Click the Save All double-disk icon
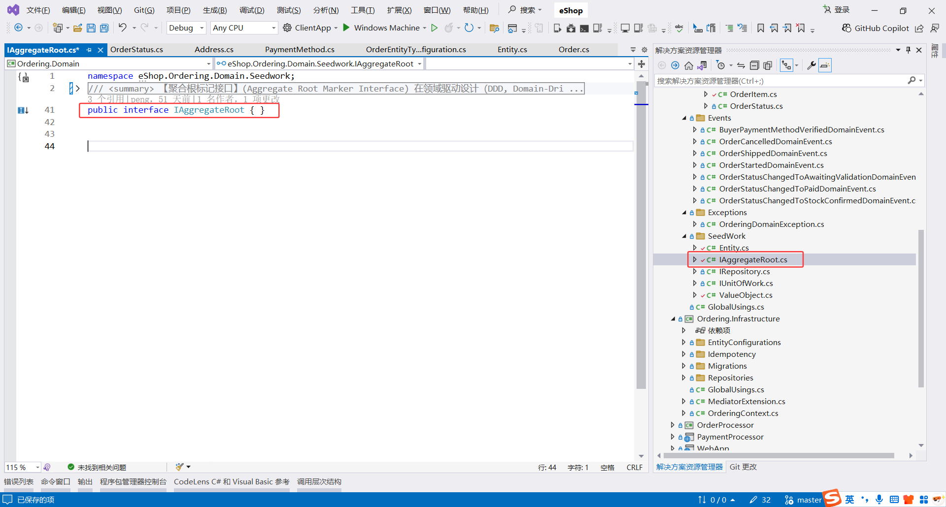946x507 pixels. tap(104, 28)
